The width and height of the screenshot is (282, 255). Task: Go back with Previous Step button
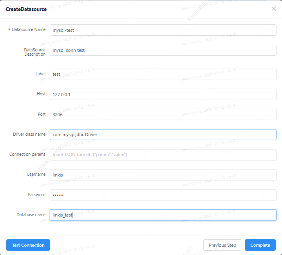[x=222, y=245]
